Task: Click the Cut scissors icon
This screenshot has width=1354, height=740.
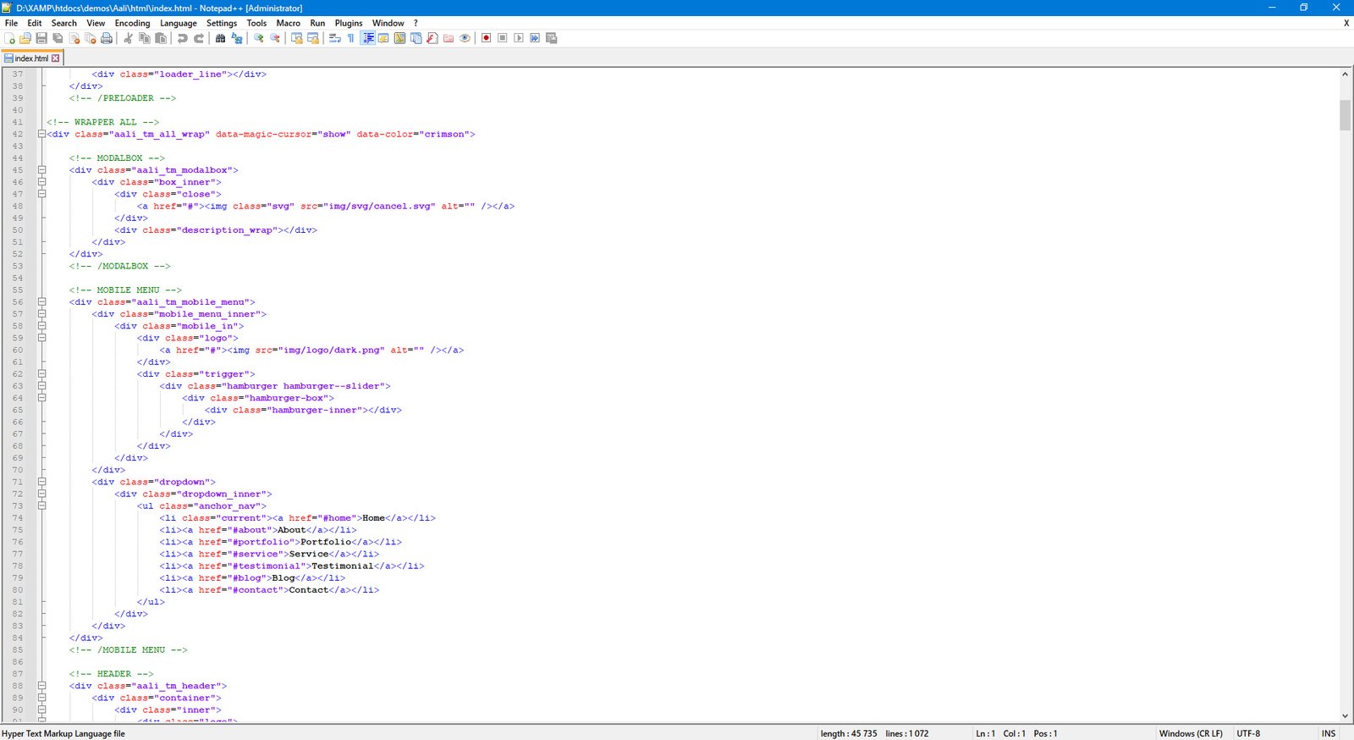Action: 128,38
